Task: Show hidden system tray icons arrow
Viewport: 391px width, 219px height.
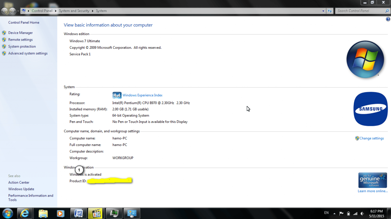Action: point(334,213)
